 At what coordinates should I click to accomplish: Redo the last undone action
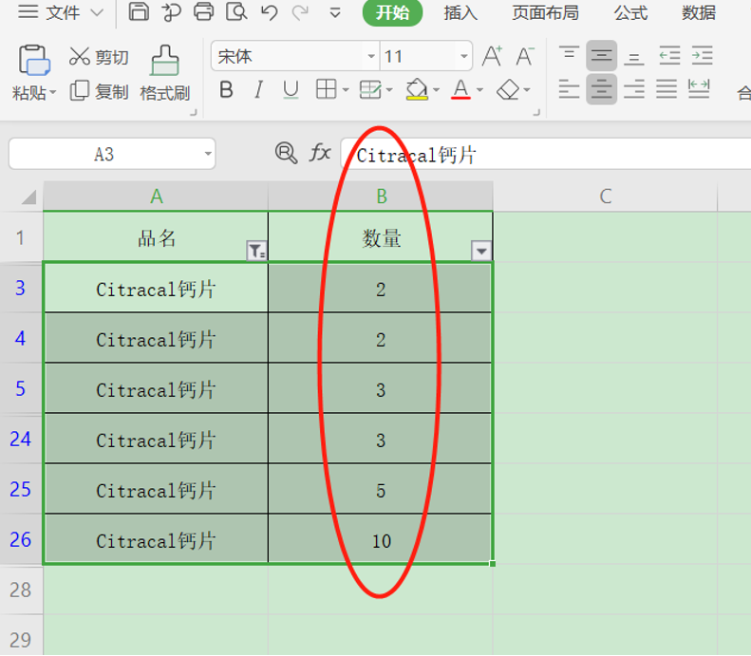coord(301,12)
